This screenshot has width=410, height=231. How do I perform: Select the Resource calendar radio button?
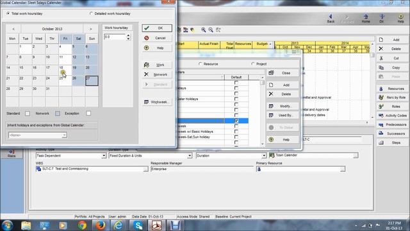(201, 64)
